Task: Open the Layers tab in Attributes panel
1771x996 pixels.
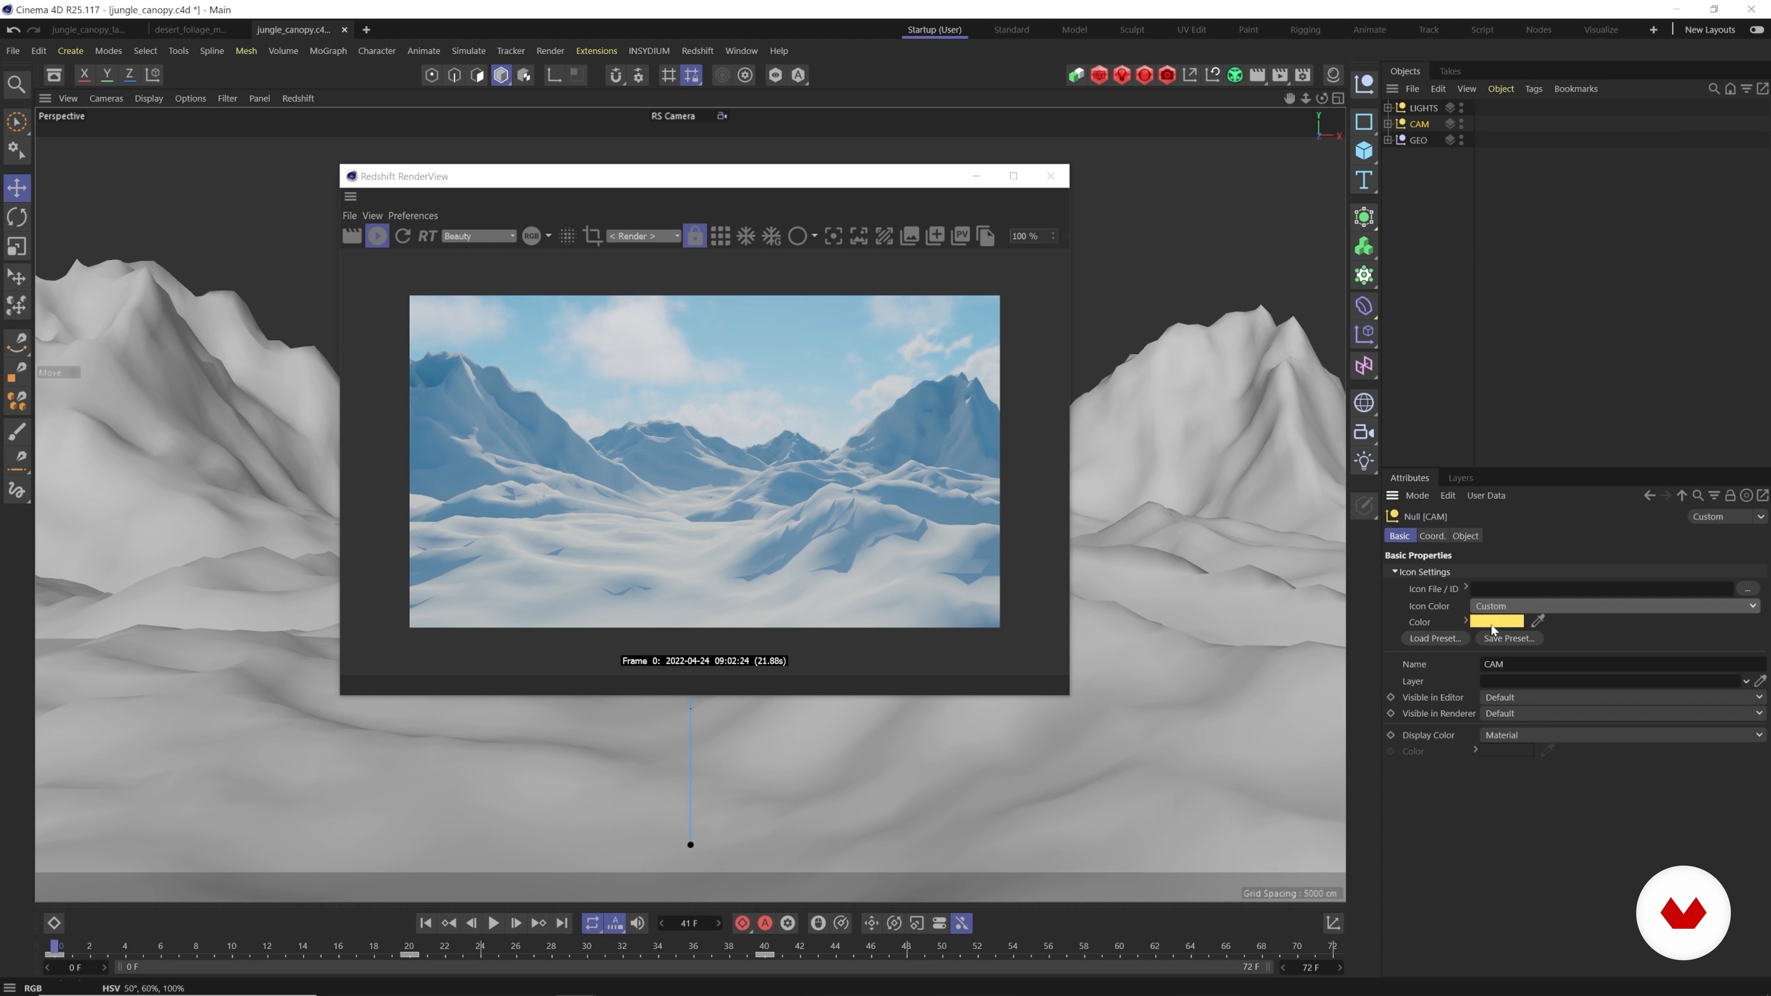Action: point(1460,478)
